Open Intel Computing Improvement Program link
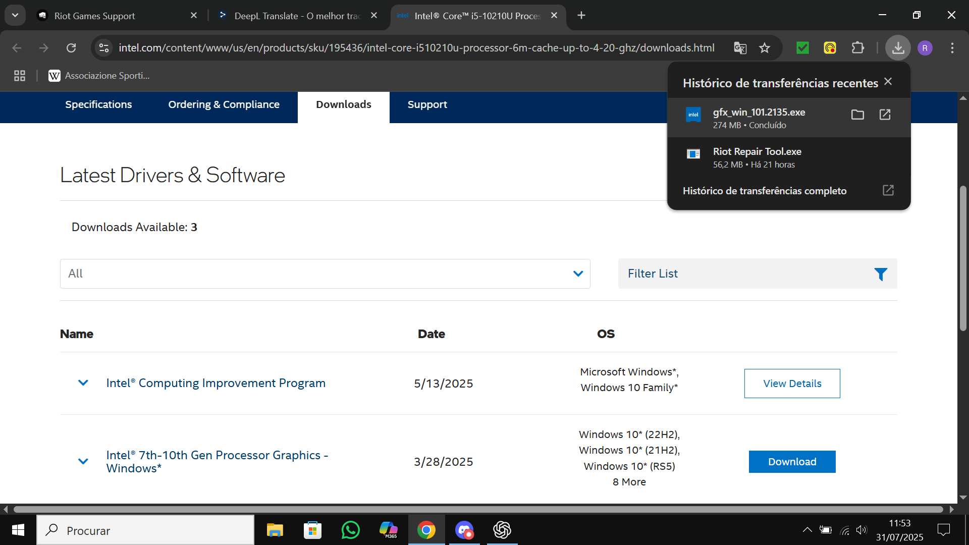969x545 pixels. 216,383
